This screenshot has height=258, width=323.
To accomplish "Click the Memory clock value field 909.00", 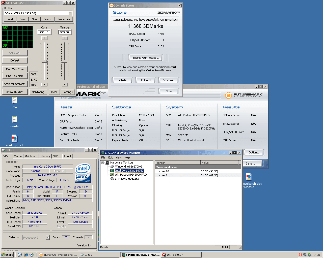I will tap(65, 32).
